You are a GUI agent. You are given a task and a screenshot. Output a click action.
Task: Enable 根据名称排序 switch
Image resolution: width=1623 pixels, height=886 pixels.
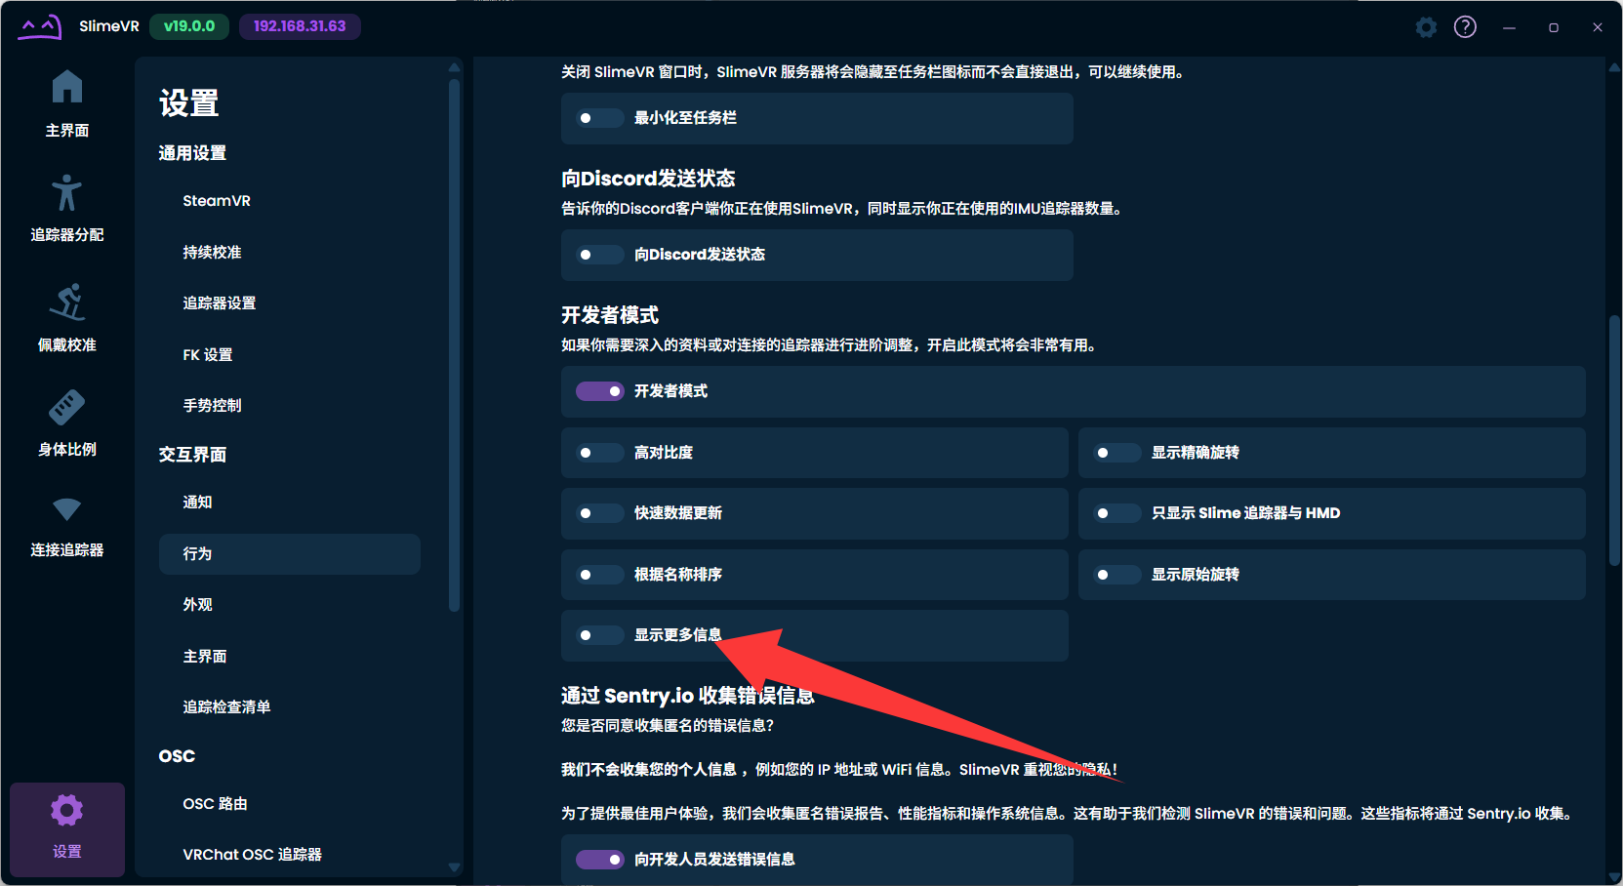click(x=599, y=575)
